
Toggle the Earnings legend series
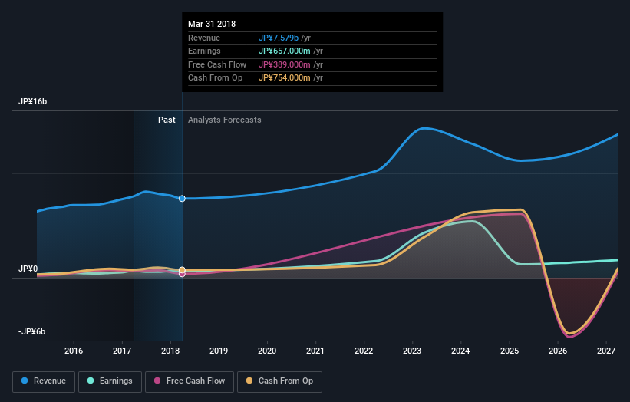click(x=110, y=381)
